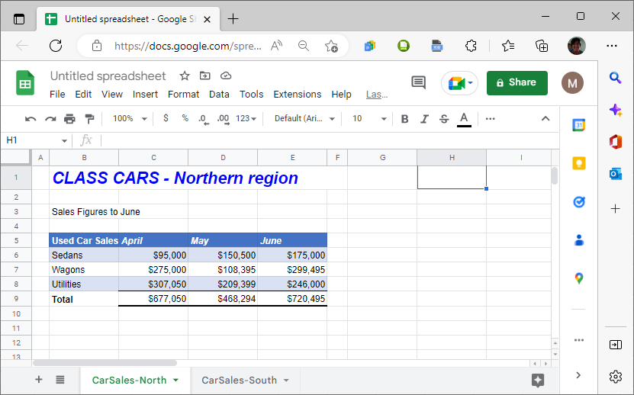
Task: Toggle strikethrough formatting
Action: [444, 119]
